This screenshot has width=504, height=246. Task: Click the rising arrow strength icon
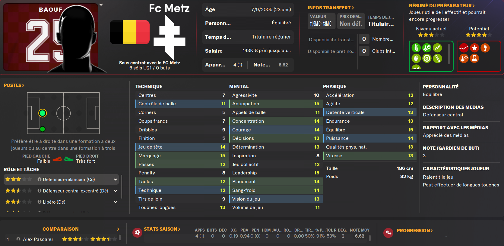click(437, 48)
